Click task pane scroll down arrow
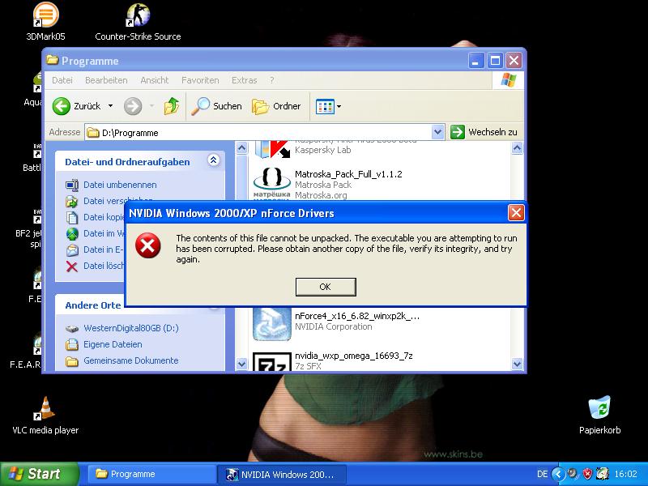648x486 pixels. [241, 364]
